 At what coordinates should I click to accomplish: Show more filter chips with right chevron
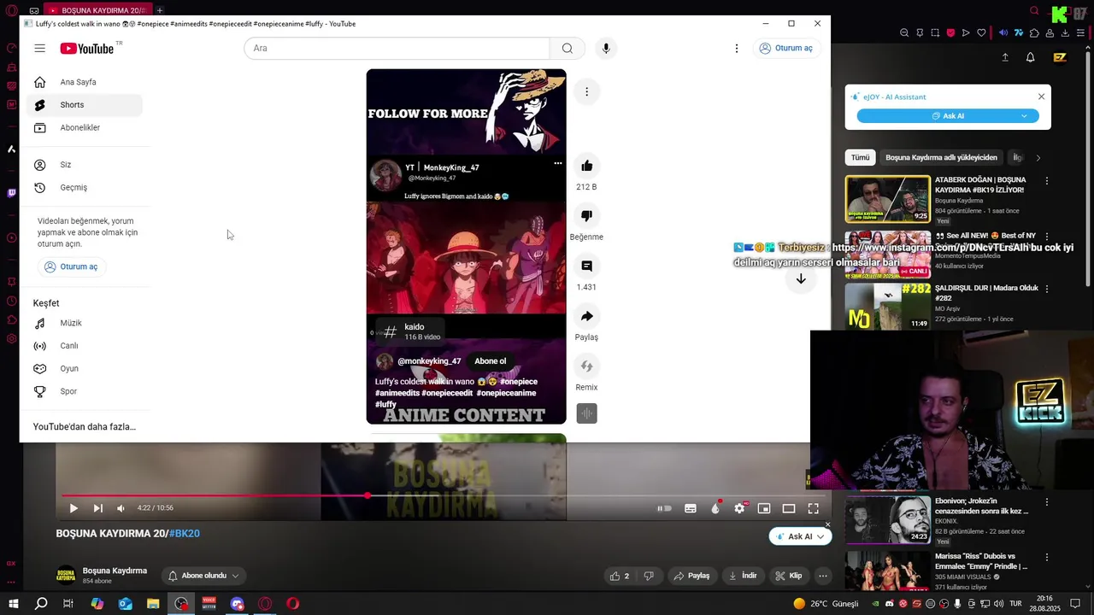[x=1038, y=157]
